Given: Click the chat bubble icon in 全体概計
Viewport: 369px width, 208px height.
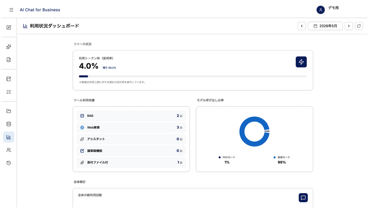Looking at the screenshot, I should coord(303,198).
